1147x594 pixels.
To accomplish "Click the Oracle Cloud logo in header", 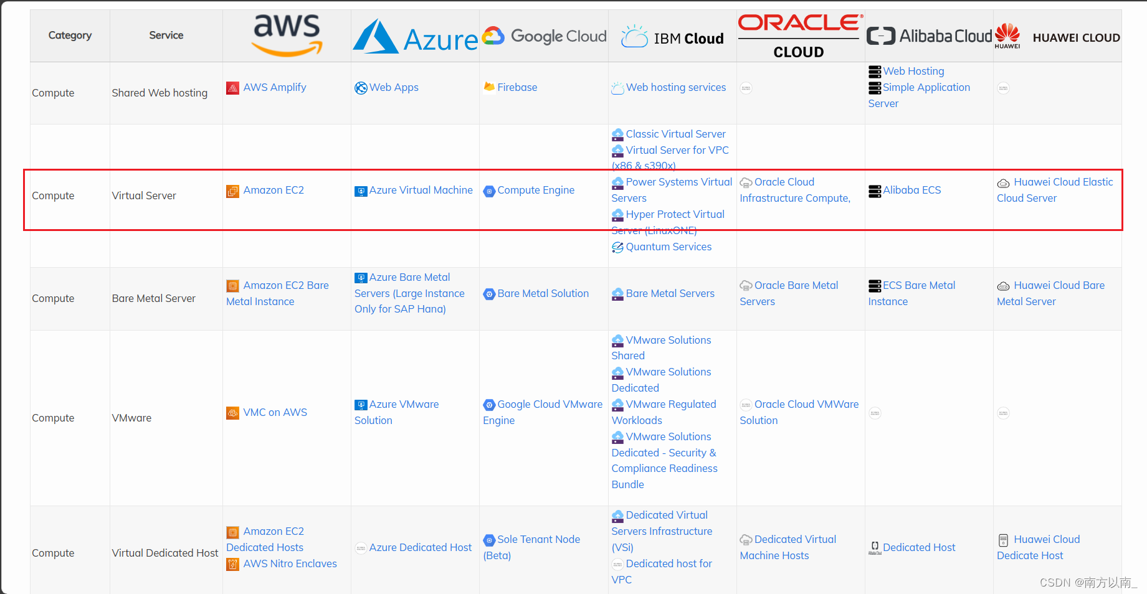I will 801,36.
